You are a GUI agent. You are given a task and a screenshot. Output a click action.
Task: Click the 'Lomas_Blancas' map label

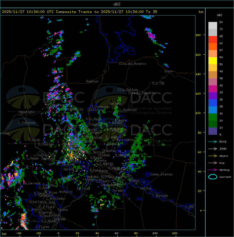point(161,174)
